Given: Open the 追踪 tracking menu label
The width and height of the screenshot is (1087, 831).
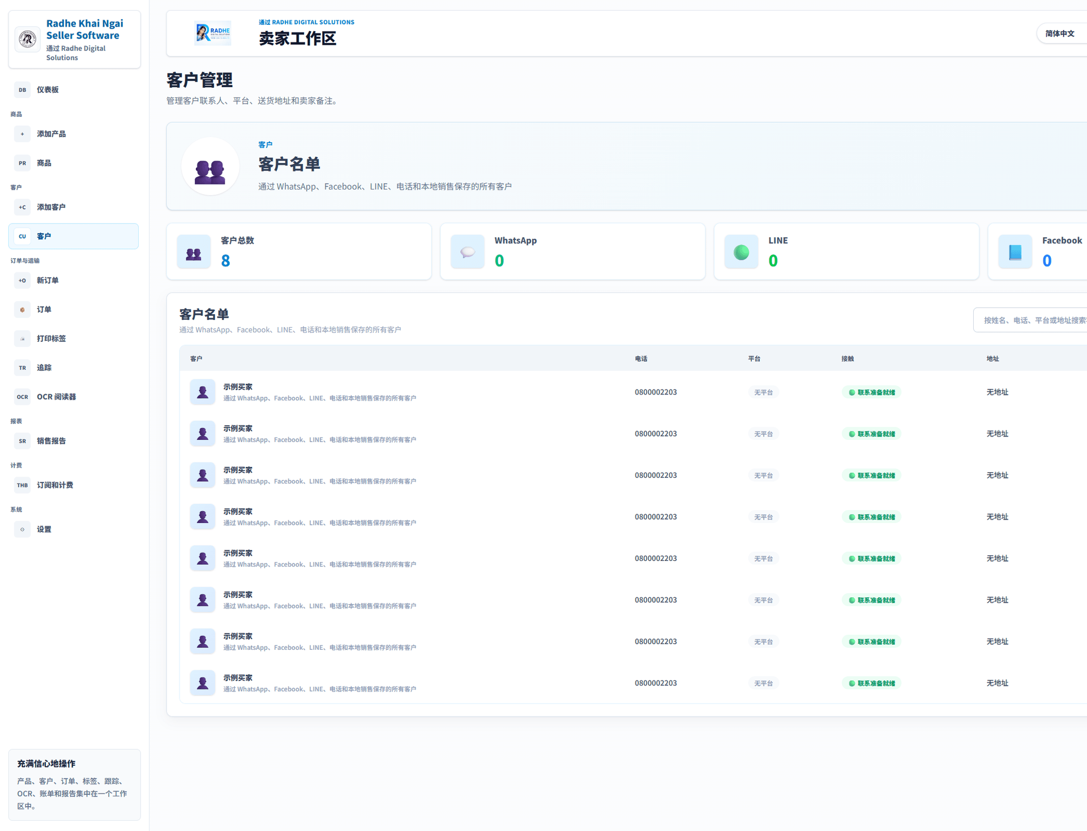Looking at the screenshot, I should [44, 368].
